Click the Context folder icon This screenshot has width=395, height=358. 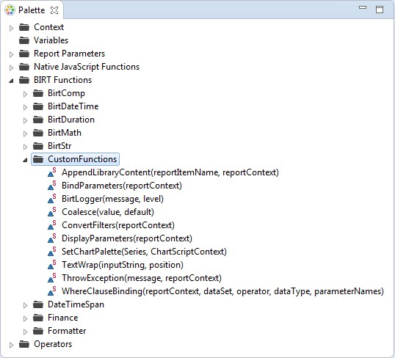click(24, 27)
